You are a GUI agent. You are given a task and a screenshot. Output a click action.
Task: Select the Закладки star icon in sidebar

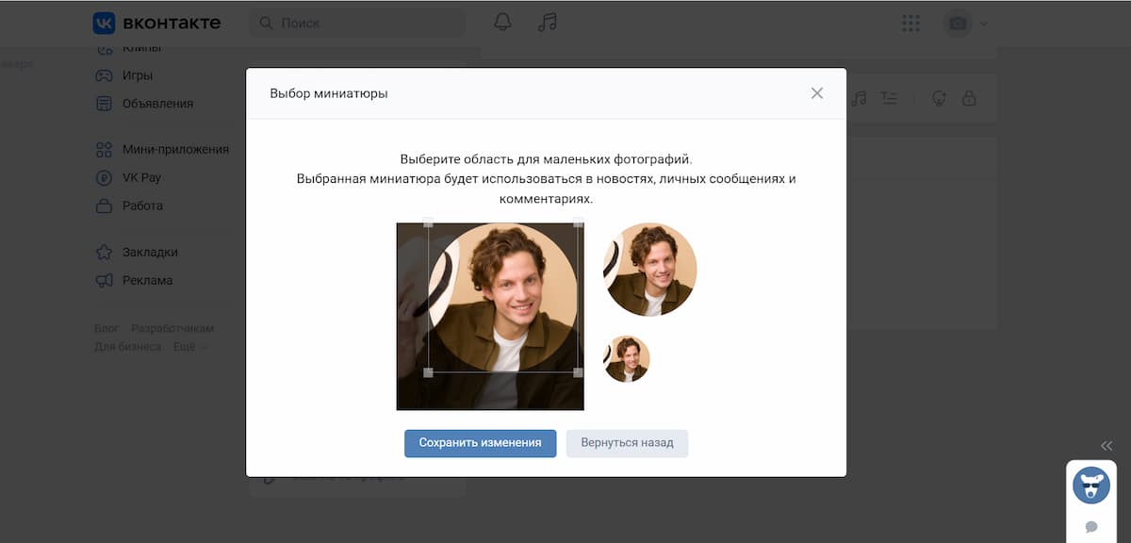click(104, 252)
